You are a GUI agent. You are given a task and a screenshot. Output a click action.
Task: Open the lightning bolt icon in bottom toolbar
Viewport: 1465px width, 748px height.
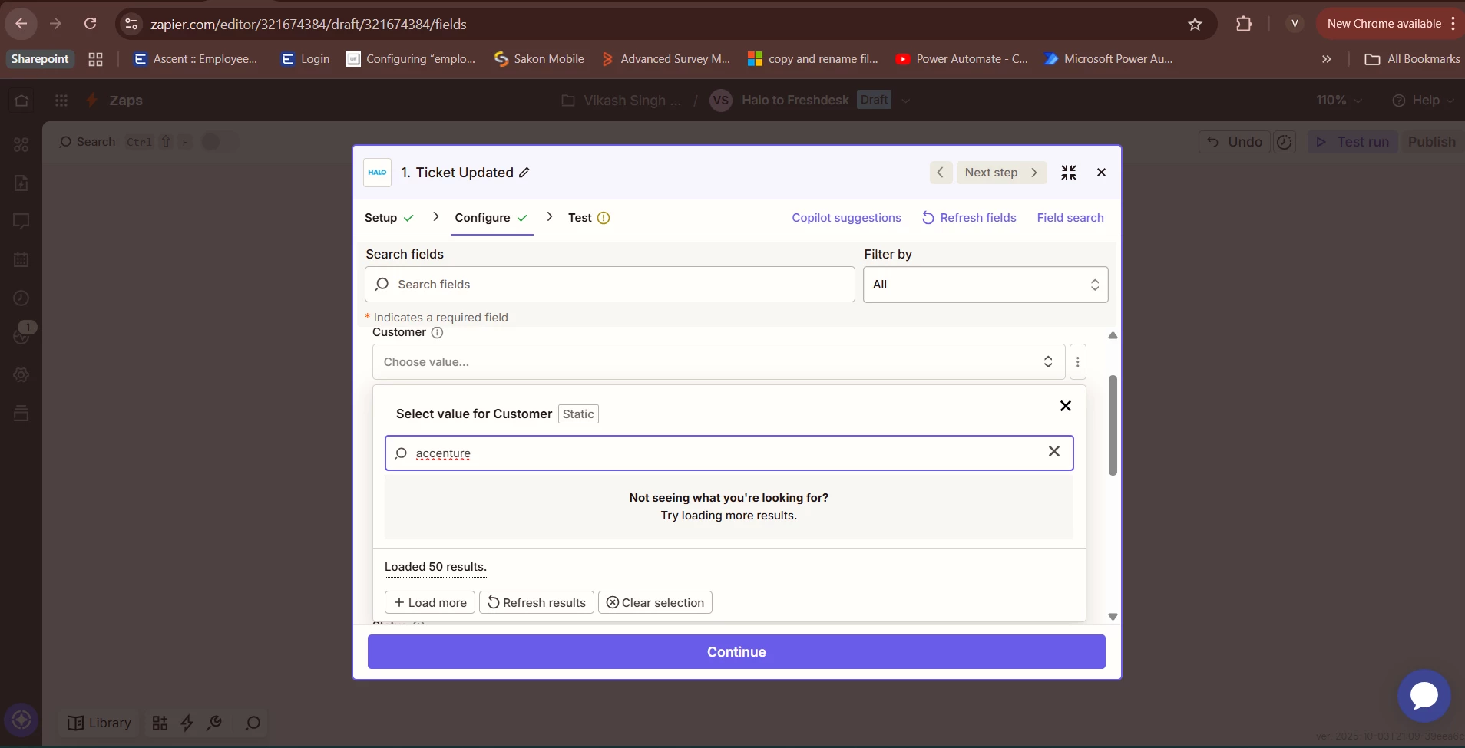(187, 723)
